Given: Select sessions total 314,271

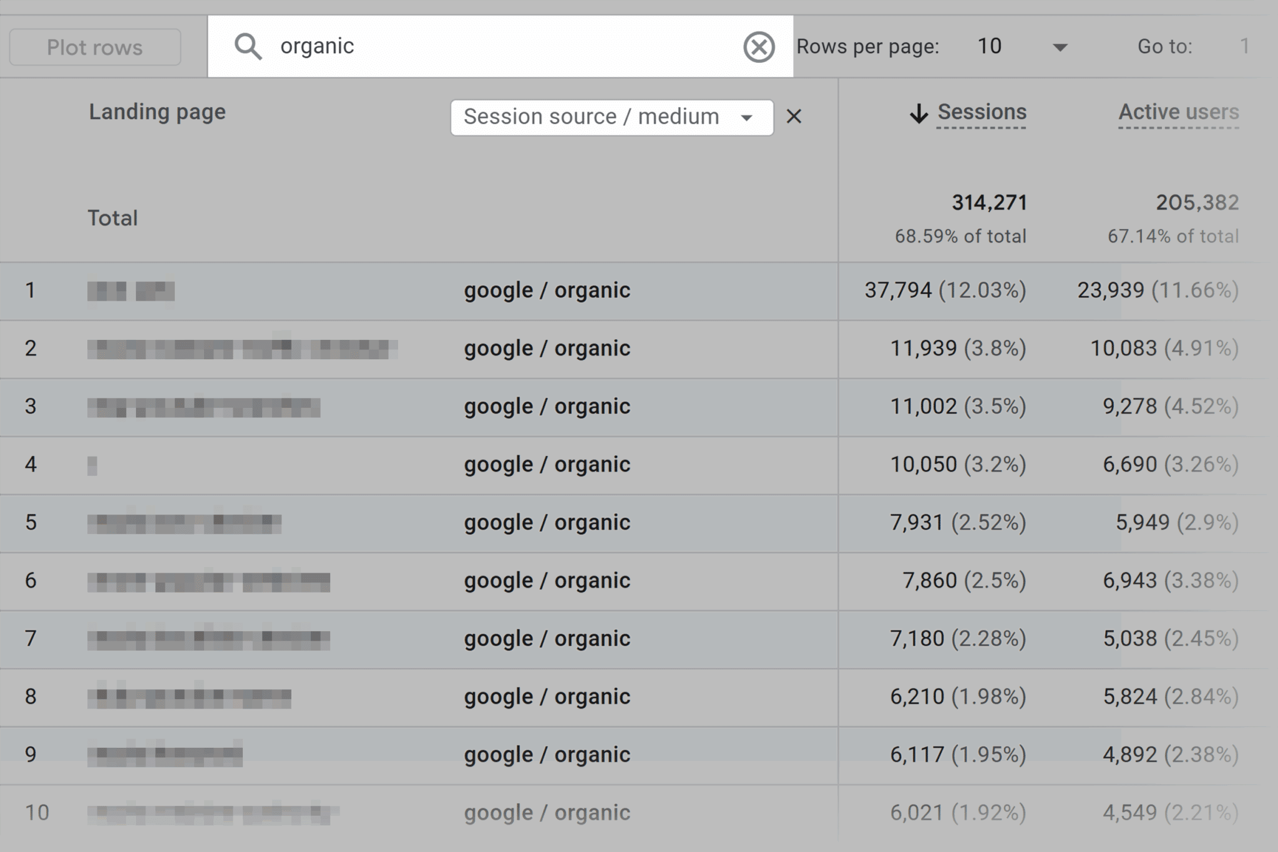Looking at the screenshot, I should [989, 203].
